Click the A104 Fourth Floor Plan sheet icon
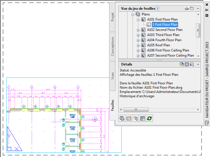 [143, 40]
